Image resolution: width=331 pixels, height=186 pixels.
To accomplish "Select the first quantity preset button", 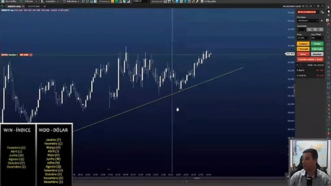I will [x=309, y=29].
